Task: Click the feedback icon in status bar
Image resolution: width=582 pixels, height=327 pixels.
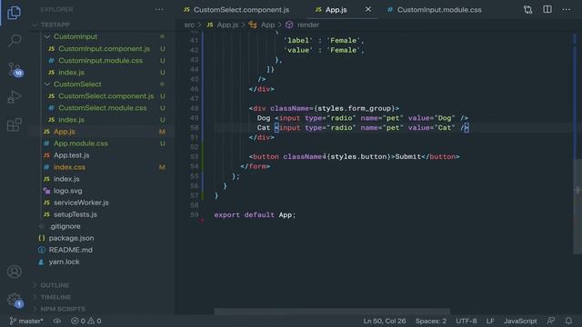Action: tap(551, 321)
